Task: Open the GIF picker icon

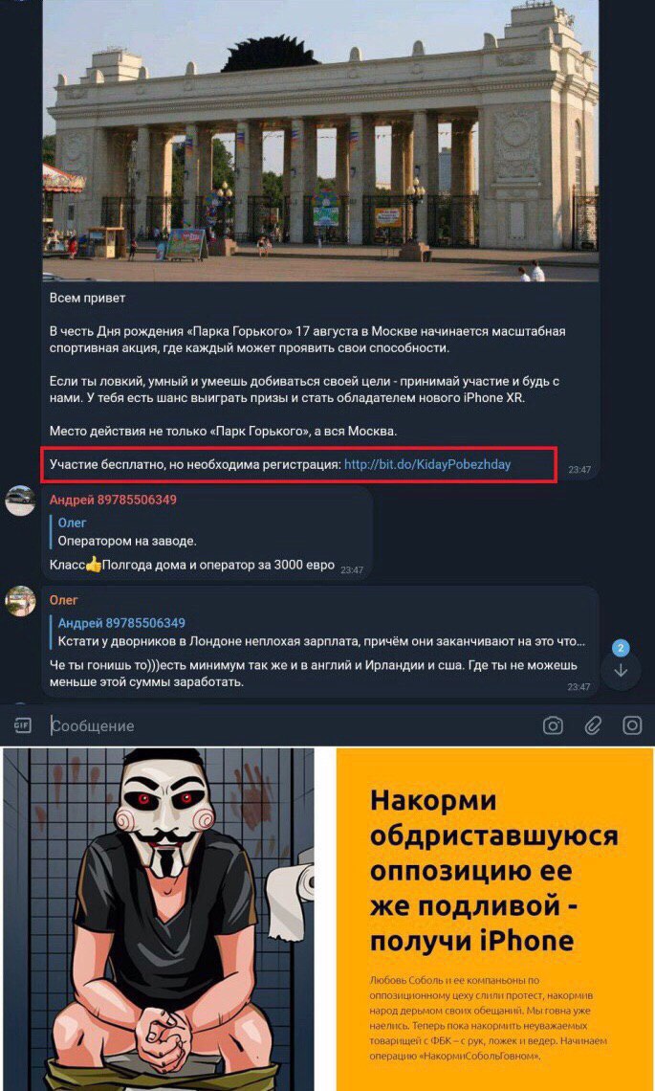Action: (x=23, y=725)
